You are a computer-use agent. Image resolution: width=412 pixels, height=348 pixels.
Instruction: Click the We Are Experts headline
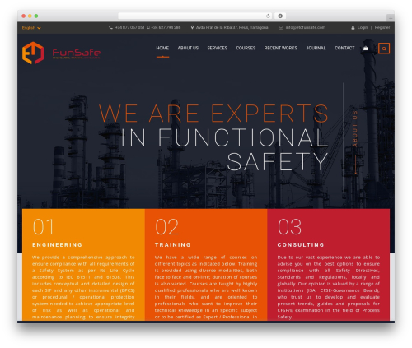(213, 113)
